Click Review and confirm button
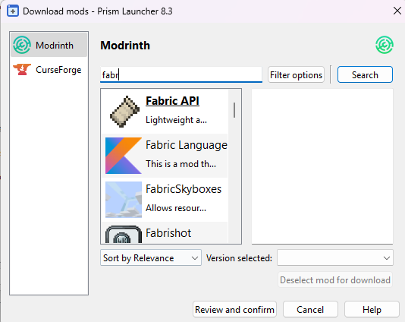 pos(234,309)
